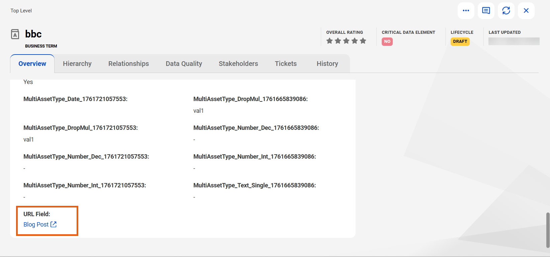Open the comments panel icon

click(x=486, y=11)
